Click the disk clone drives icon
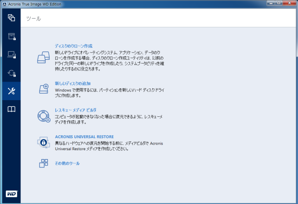Image resolution: width=298 pixels, height=204 pixels. click(x=44, y=57)
